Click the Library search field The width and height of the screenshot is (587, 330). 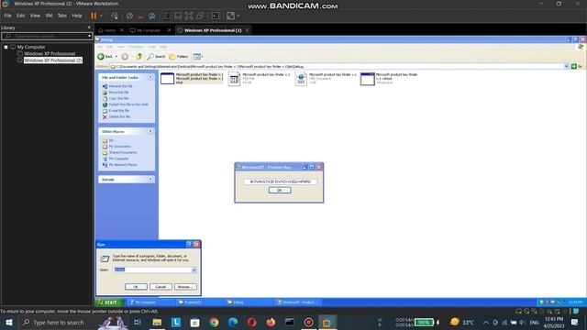click(x=44, y=37)
